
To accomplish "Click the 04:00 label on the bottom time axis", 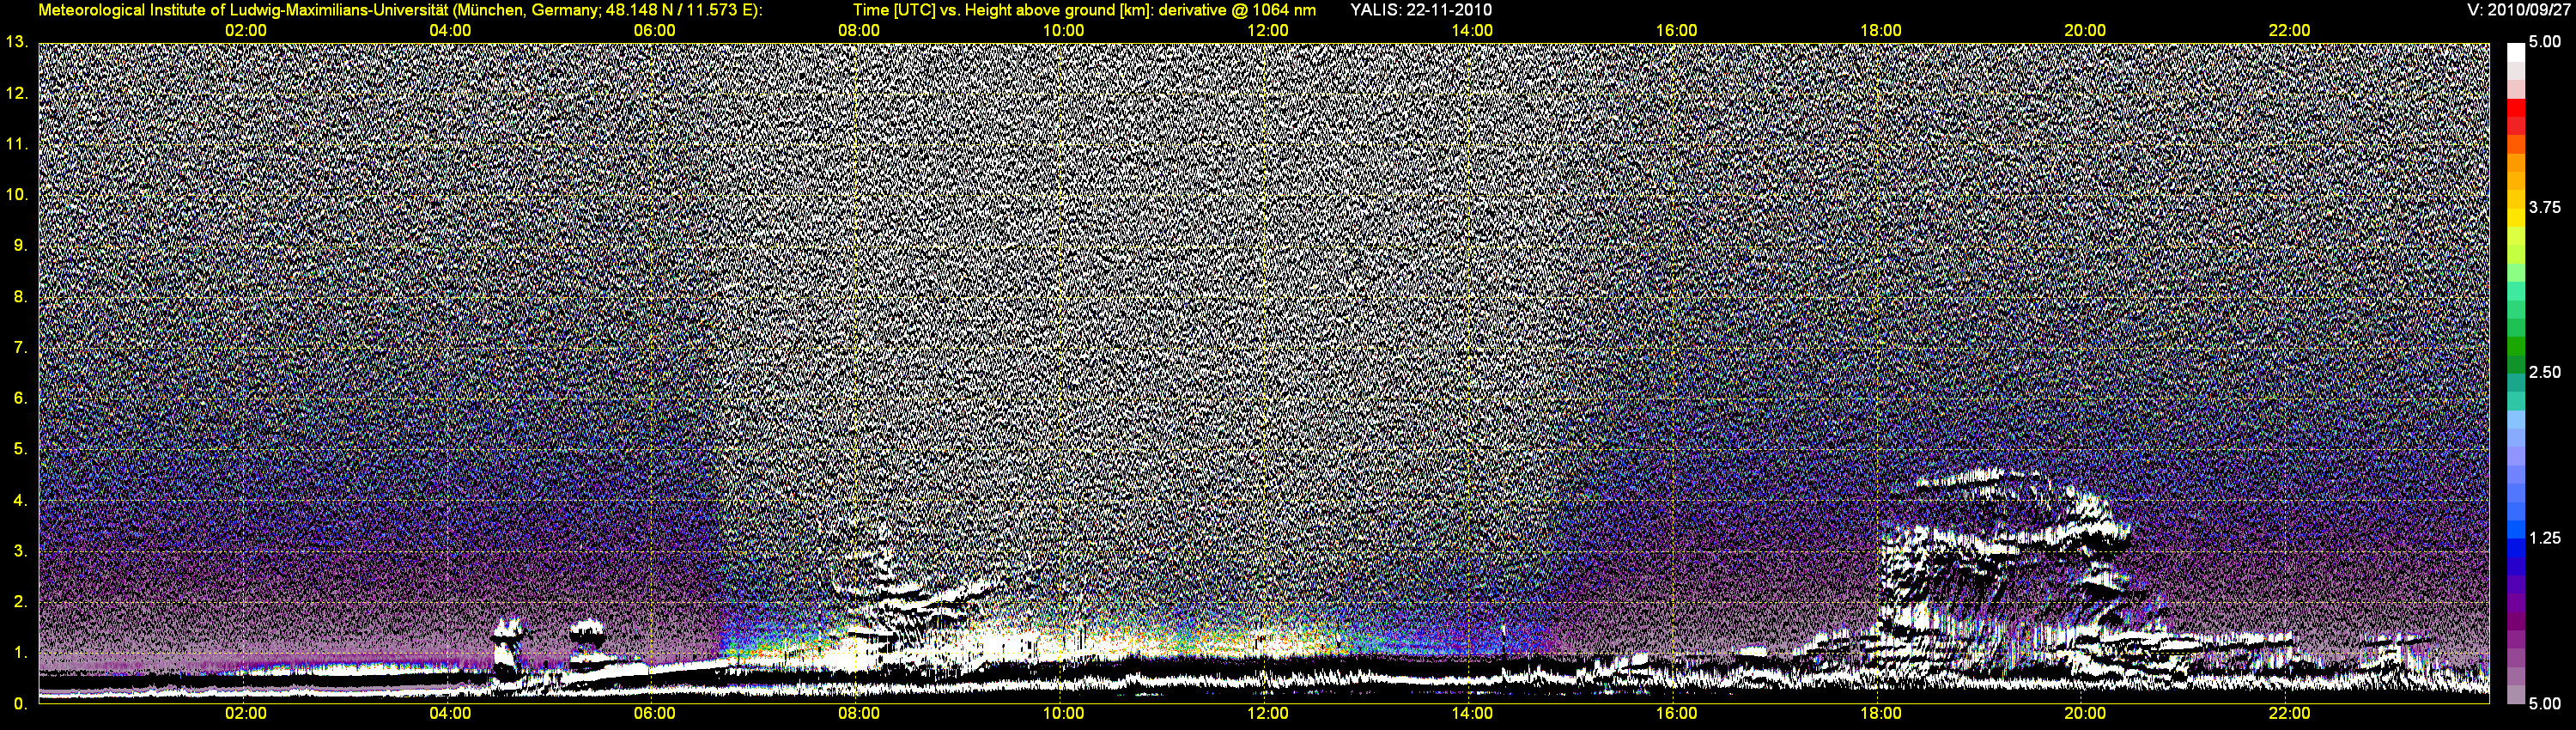I will pos(450,714).
